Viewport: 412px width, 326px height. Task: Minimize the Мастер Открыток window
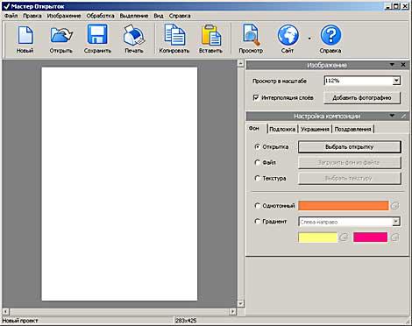pos(388,6)
